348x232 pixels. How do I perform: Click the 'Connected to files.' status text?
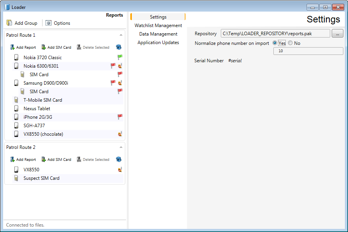(25, 225)
